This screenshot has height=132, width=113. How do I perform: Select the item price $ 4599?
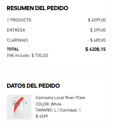(x=42, y=116)
